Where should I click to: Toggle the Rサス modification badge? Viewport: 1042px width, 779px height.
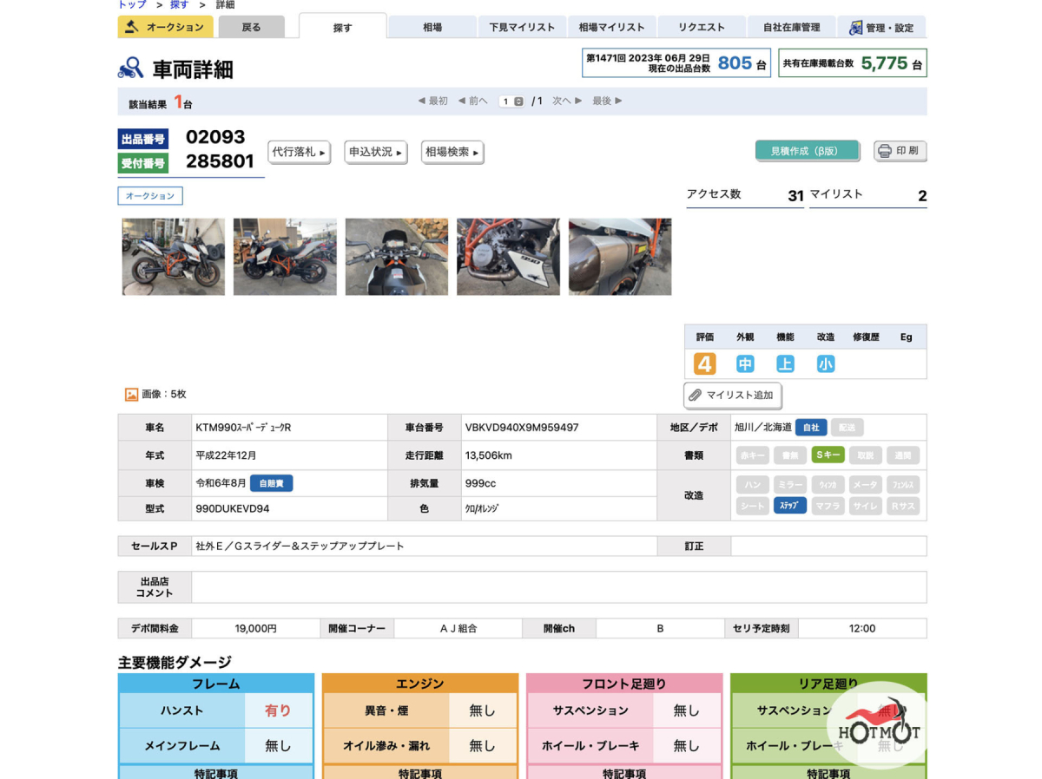click(903, 506)
